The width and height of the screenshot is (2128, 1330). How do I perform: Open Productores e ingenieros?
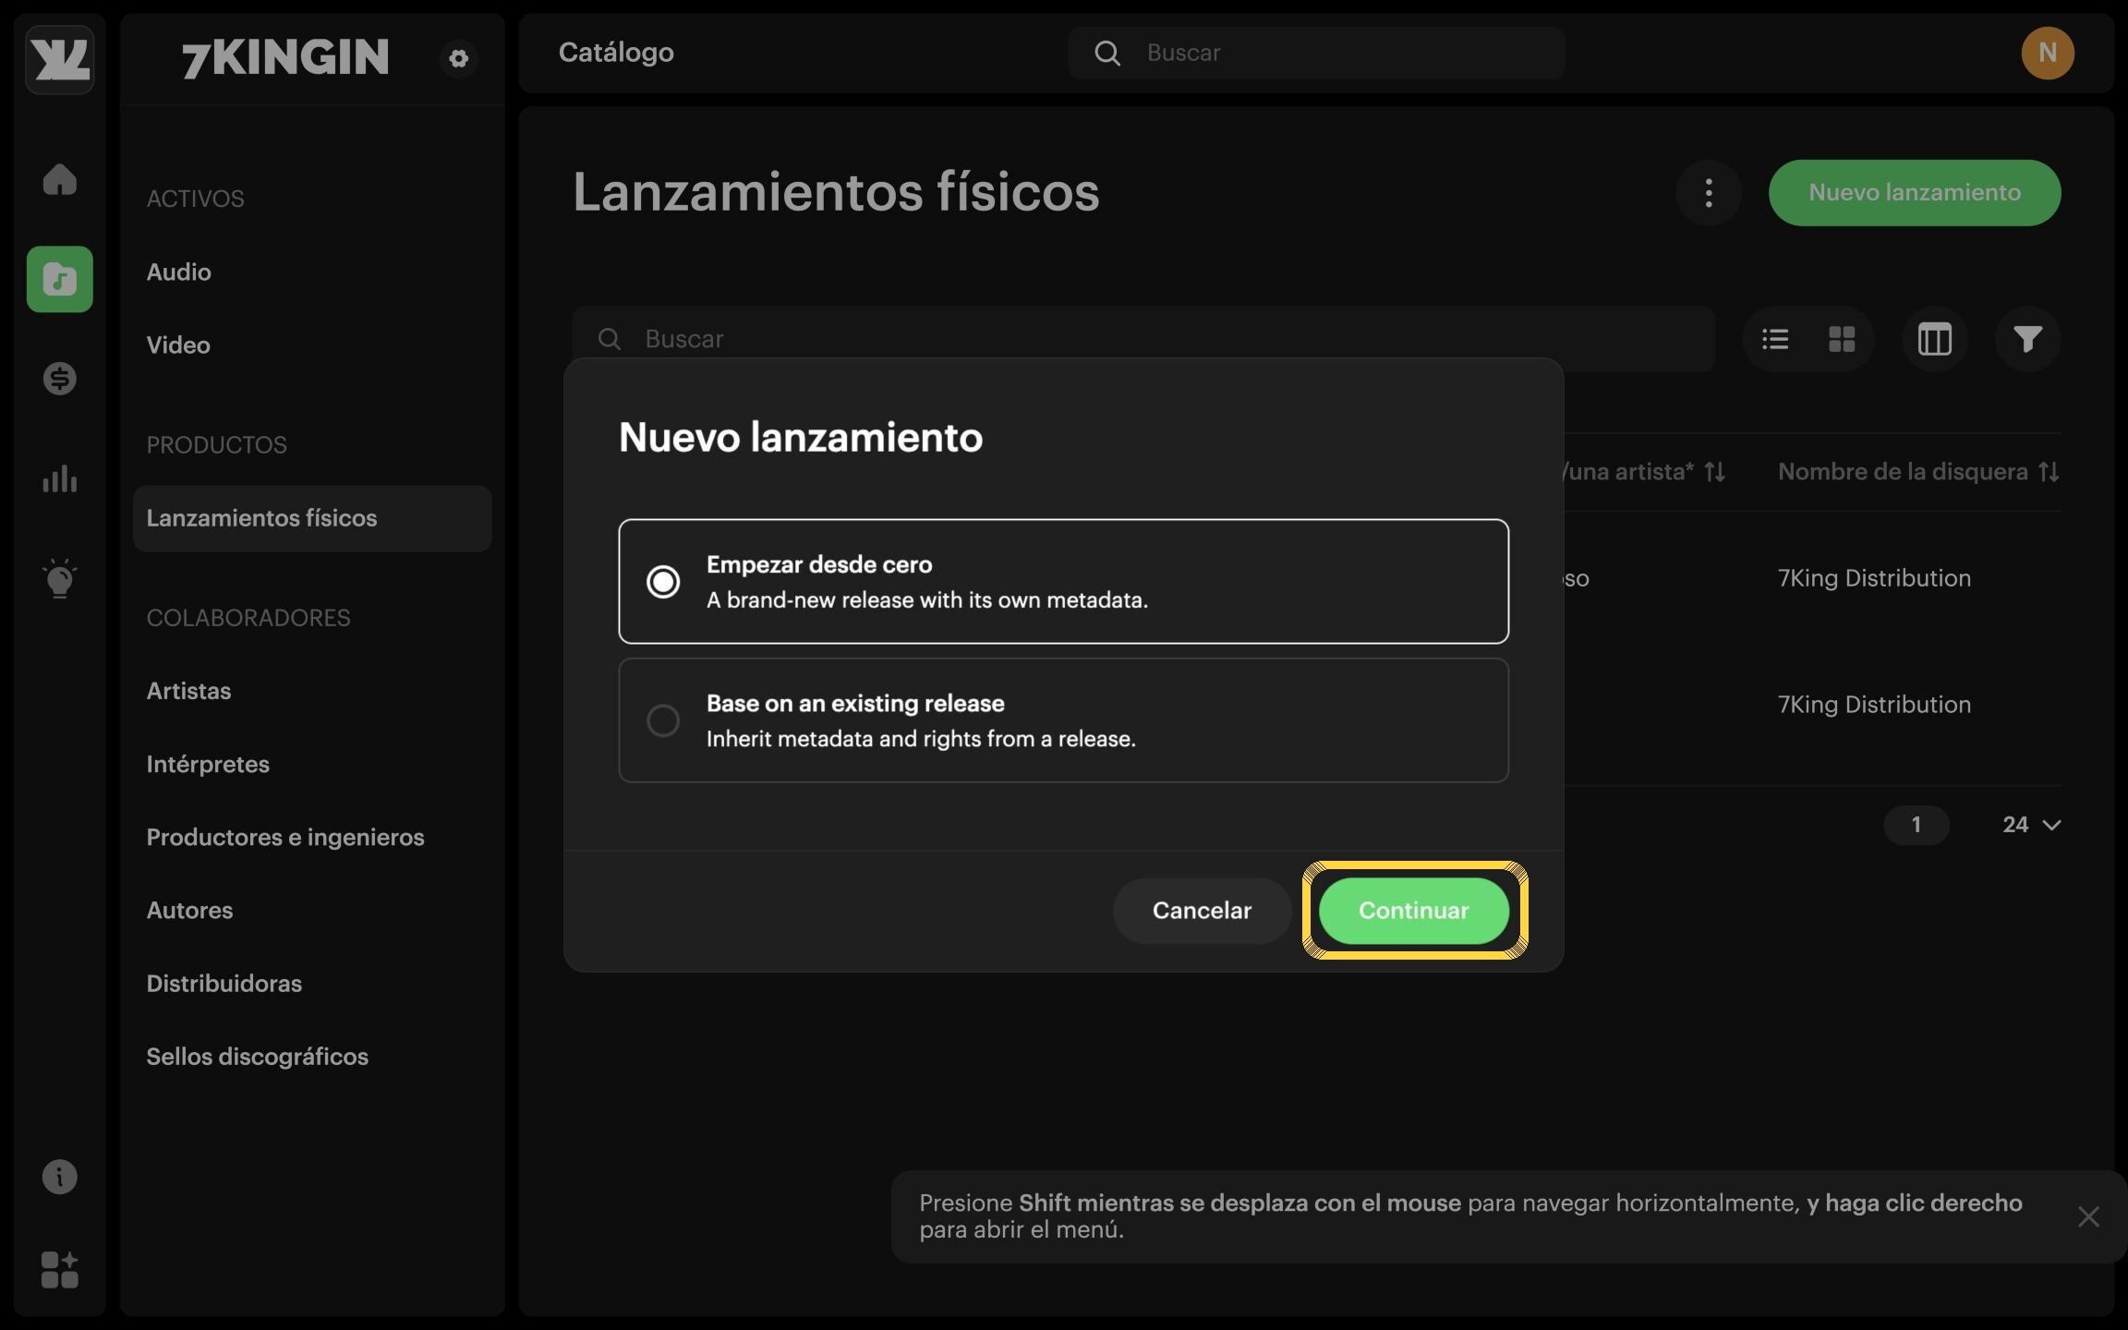pos(285,837)
